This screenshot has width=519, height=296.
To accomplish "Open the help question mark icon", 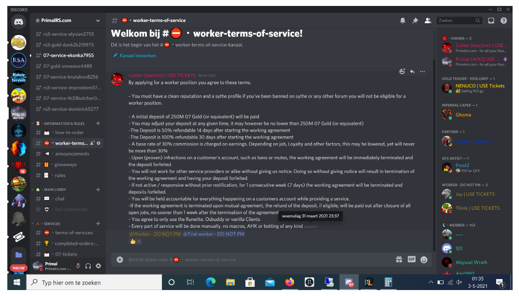I will (x=503, y=21).
